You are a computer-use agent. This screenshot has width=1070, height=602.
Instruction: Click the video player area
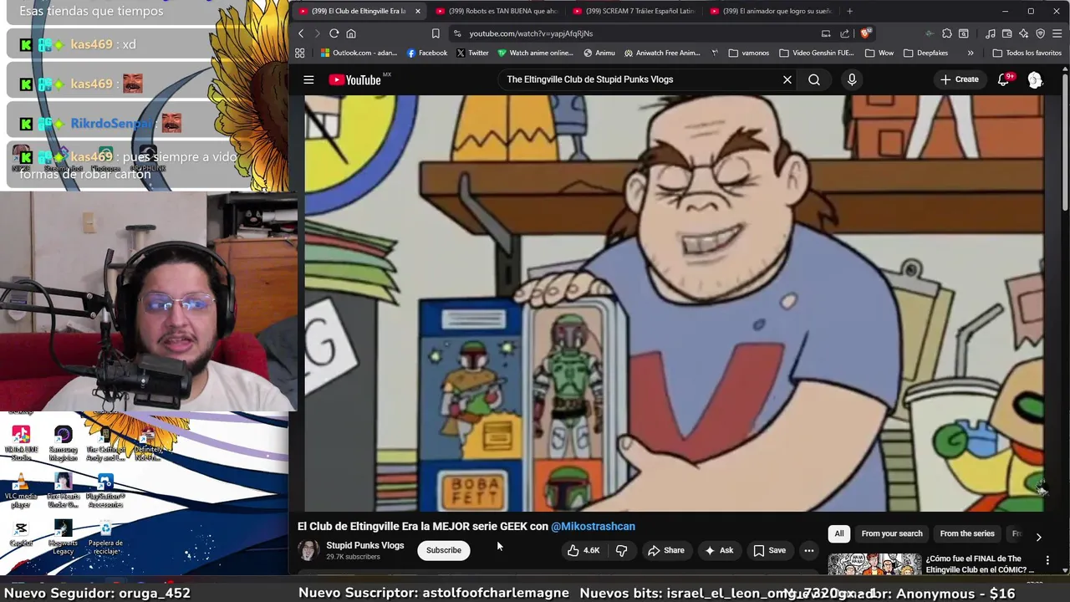674,303
